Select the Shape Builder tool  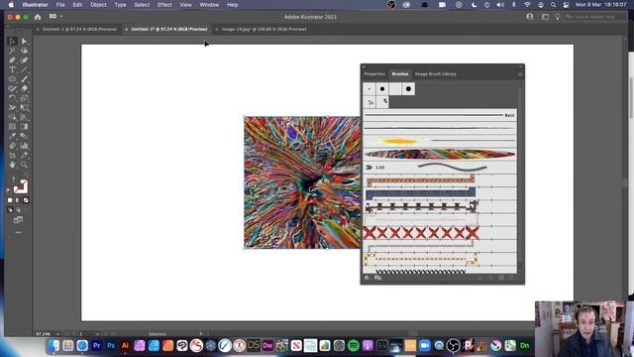coord(12,117)
